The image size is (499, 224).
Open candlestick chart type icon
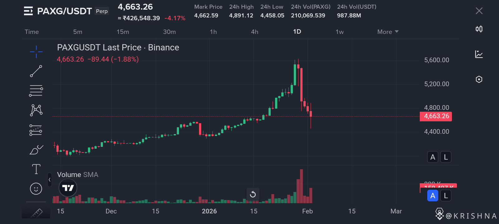pyautogui.click(x=479, y=29)
